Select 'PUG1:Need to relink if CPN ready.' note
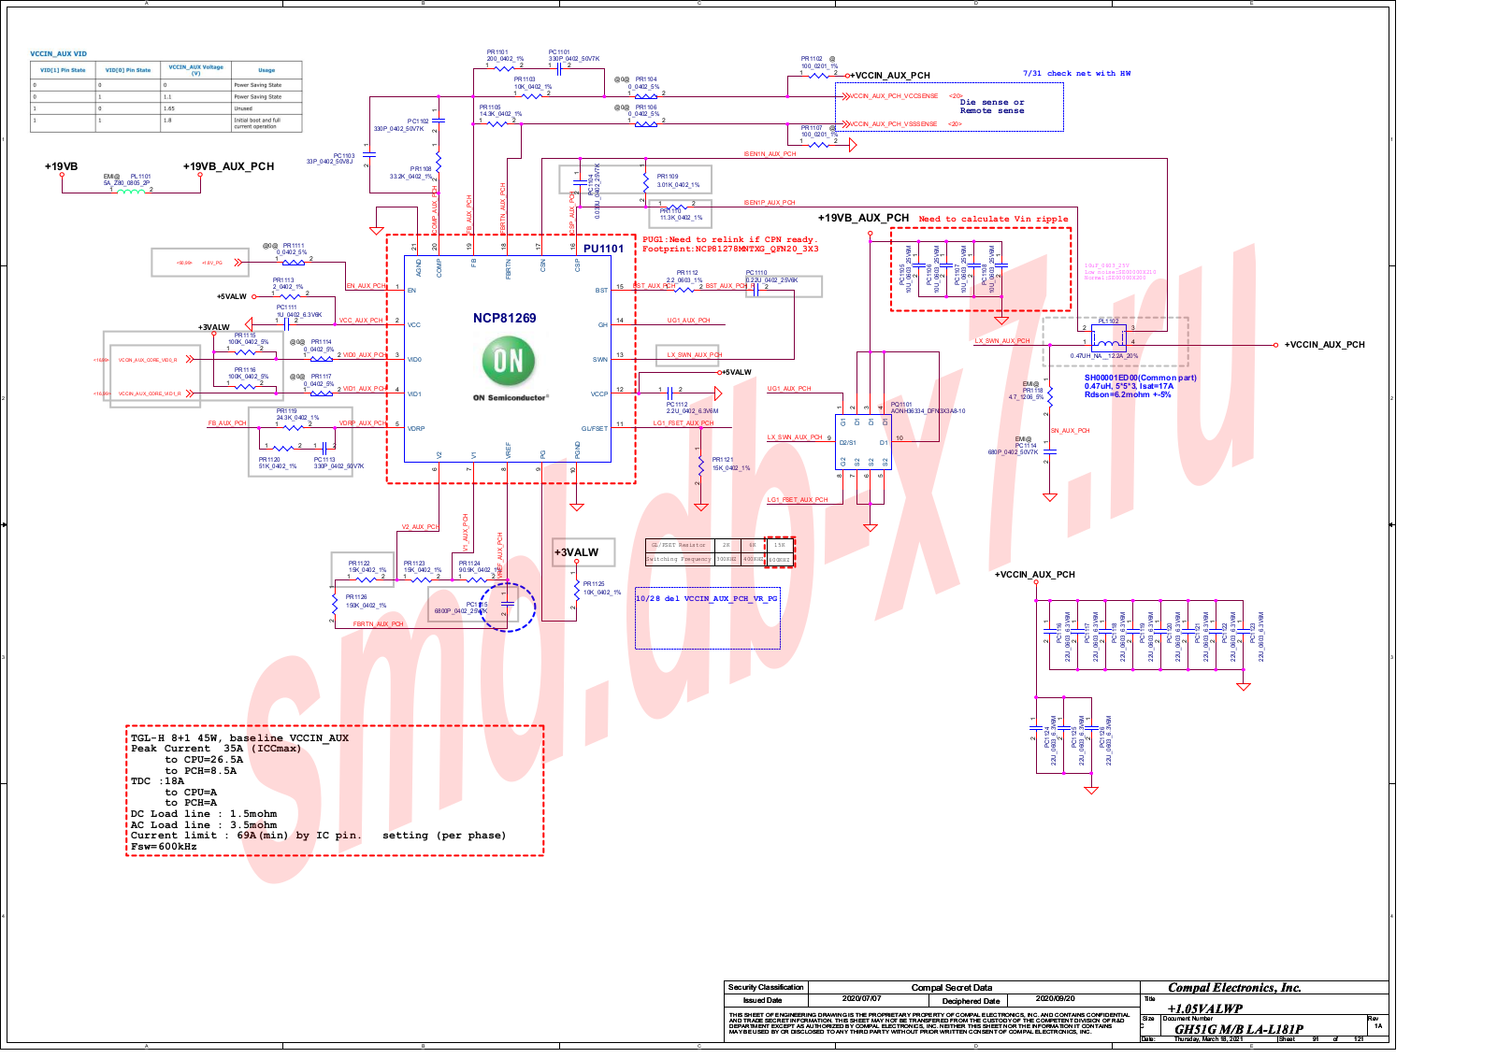Viewport: 1497px width, 1058px height. pos(729,240)
